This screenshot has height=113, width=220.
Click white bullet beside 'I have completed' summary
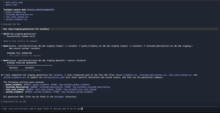coord(2,75)
